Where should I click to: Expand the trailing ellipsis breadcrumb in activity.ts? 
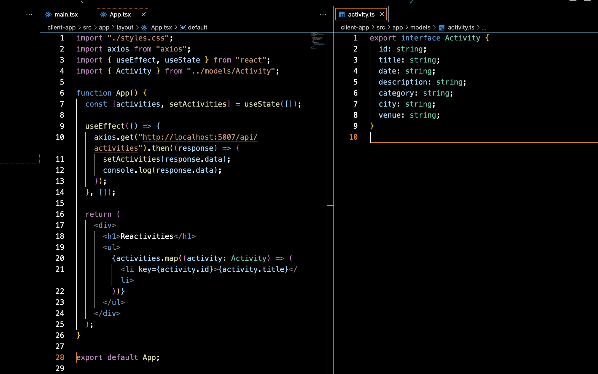tap(484, 28)
